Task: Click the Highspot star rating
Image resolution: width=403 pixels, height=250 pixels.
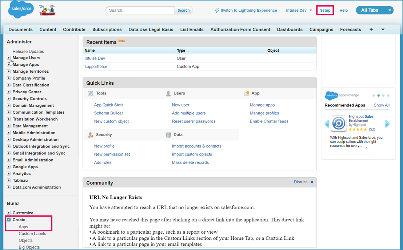Action: [x=358, y=129]
